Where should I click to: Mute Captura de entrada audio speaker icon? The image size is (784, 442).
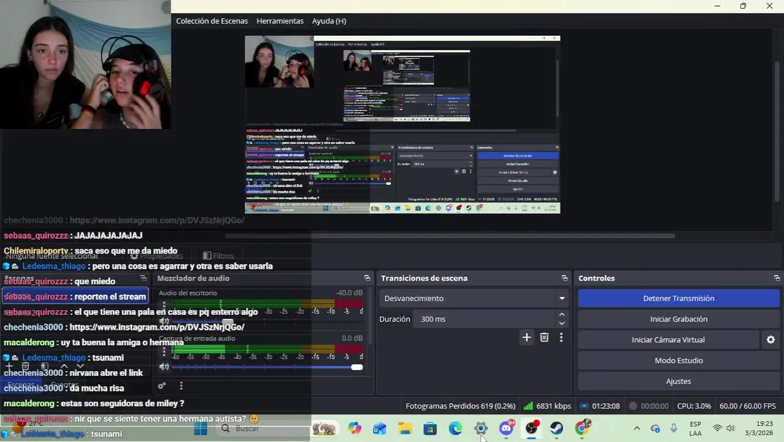[164, 366]
